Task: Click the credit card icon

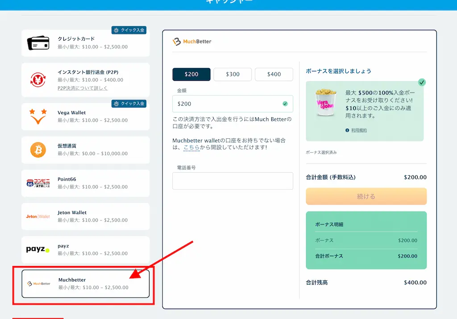Action: point(38,43)
